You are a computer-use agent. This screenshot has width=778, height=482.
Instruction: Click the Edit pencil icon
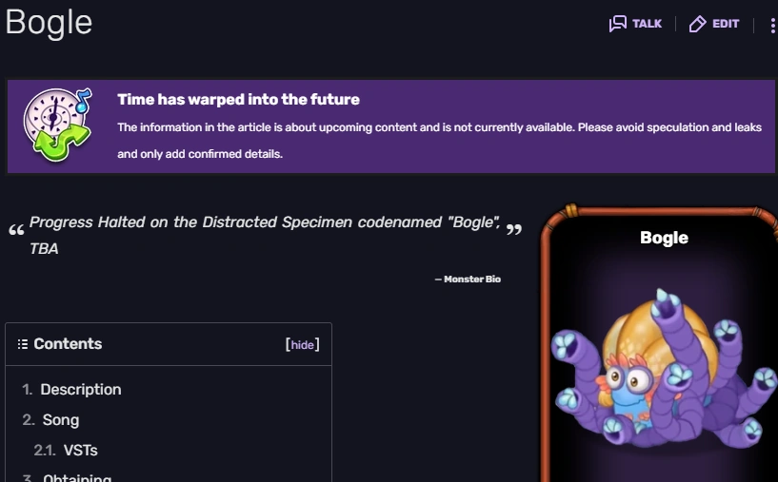pyautogui.click(x=698, y=24)
